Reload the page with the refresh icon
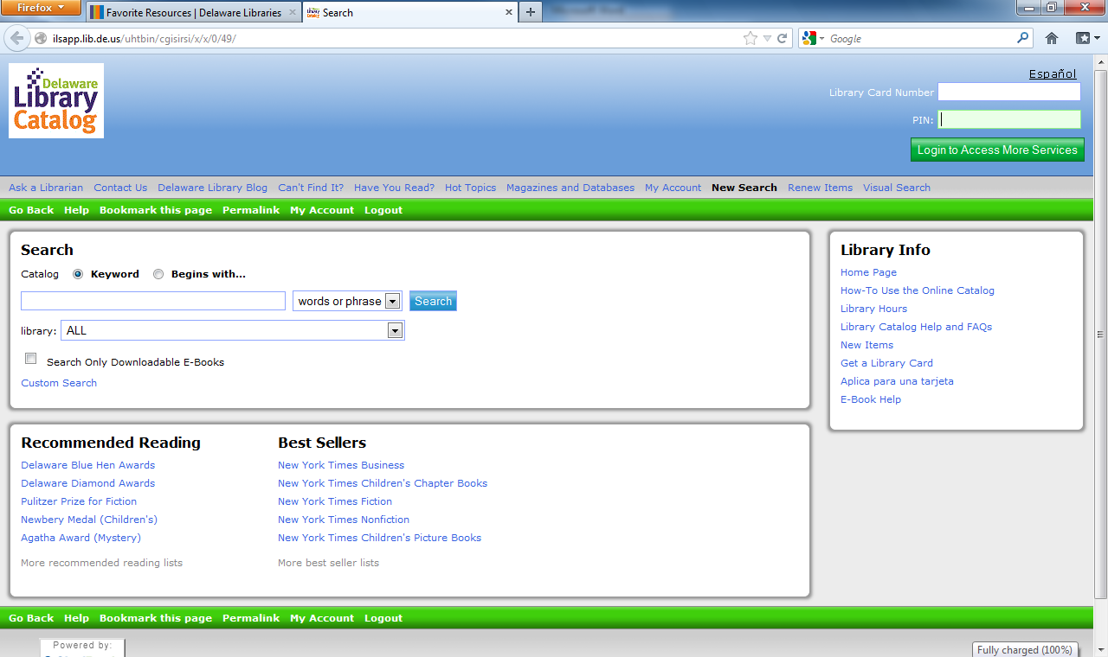The image size is (1108, 657). pyautogui.click(x=783, y=38)
